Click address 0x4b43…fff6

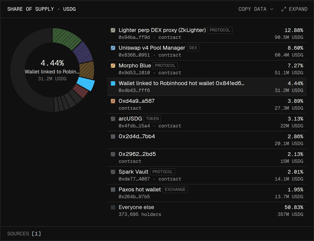(134, 90)
